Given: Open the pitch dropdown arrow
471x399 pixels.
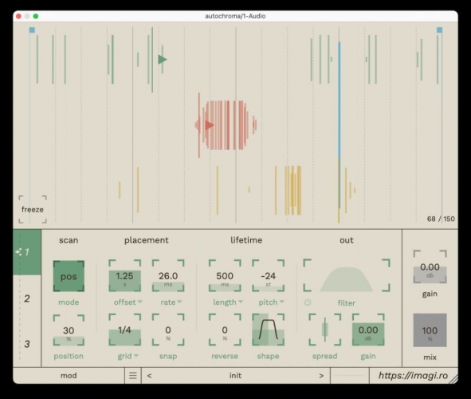Looking at the screenshot, I should pos(281,302).
